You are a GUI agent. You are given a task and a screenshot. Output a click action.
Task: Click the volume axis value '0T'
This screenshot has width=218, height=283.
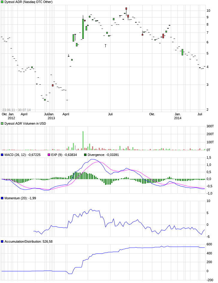click(x=208, y=150)
